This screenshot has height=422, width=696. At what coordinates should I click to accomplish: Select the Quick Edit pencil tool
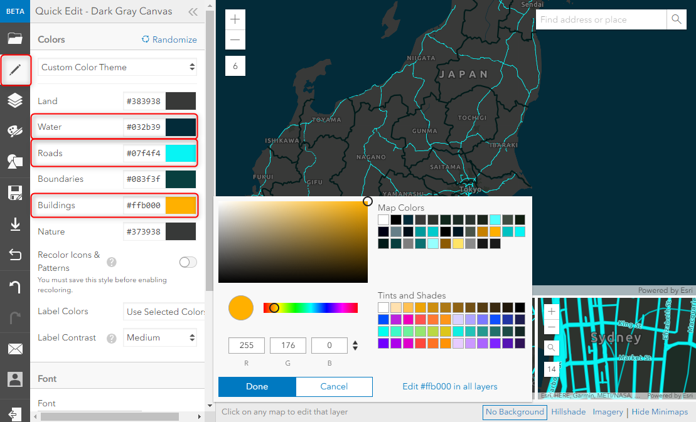pyautogui.click(x=15, y=70)
